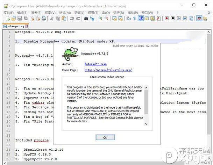Open the Document Map panel icon
This screenshot has height=165, width=213.
(x=153, y=18)
